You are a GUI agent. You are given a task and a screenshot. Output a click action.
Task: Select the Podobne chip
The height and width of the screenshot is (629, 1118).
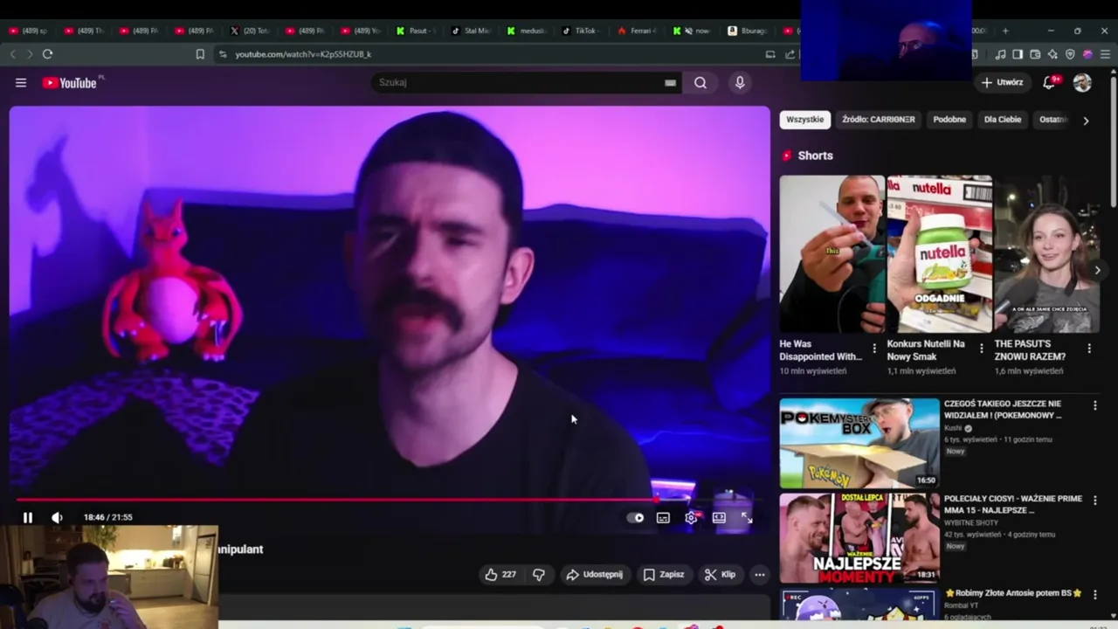pos(949,120)
